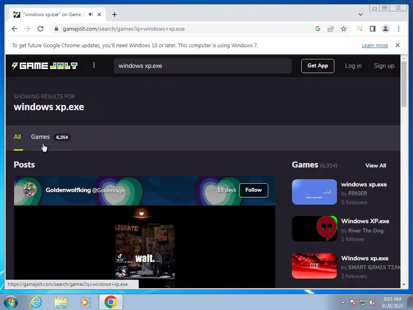Reload the page with the refresh icon
The height and width of the screenshot is (310, 413).
(40, 29)
